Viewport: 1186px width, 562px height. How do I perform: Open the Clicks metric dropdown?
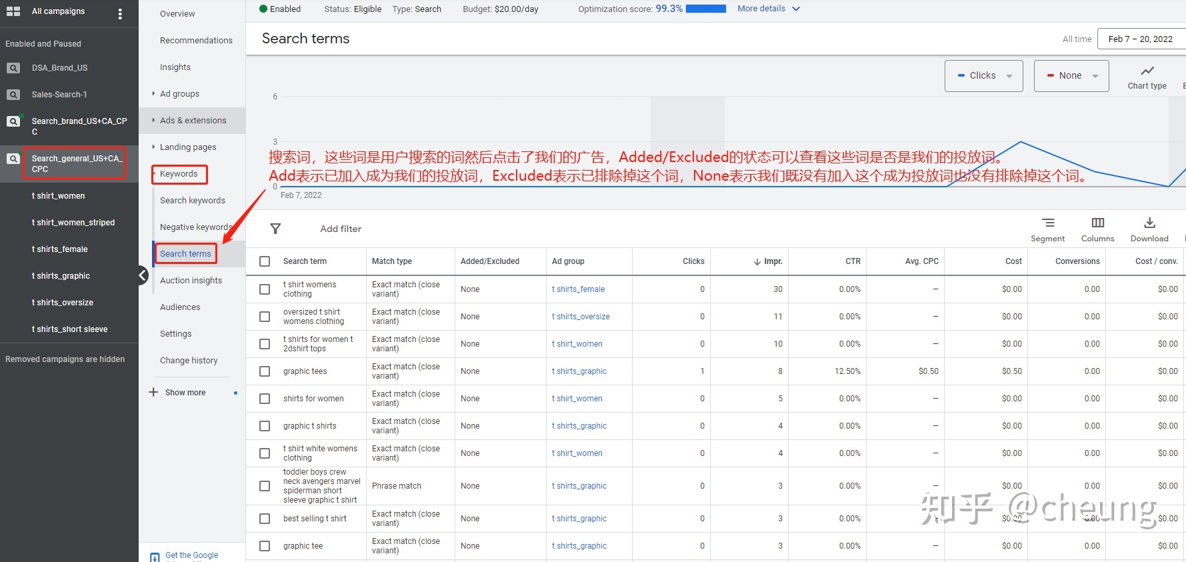click(983, 76)
